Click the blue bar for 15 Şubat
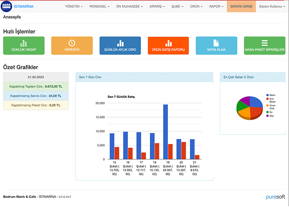289x217 pixels. coord(112,146)
